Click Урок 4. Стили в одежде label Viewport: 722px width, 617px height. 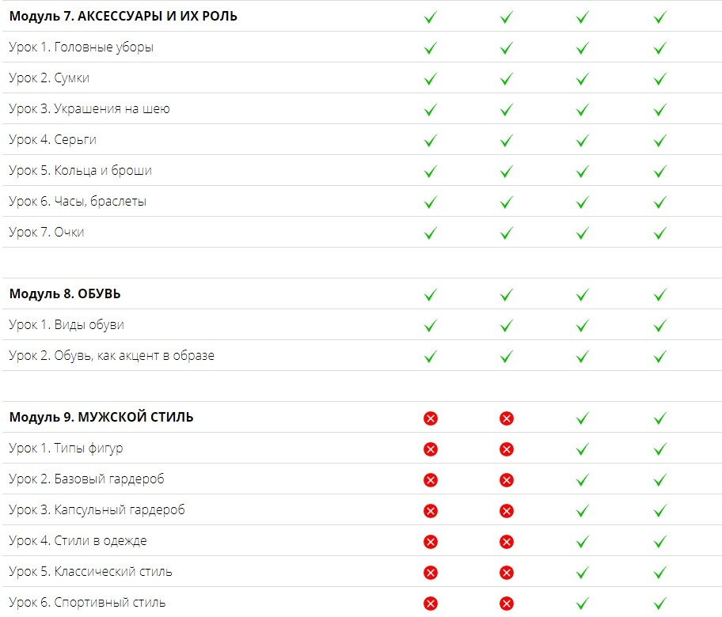tap(78, 540)
